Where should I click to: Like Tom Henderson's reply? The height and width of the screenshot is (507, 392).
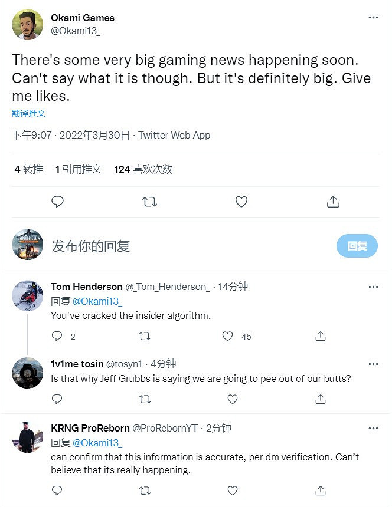click(x=228, y=336)
